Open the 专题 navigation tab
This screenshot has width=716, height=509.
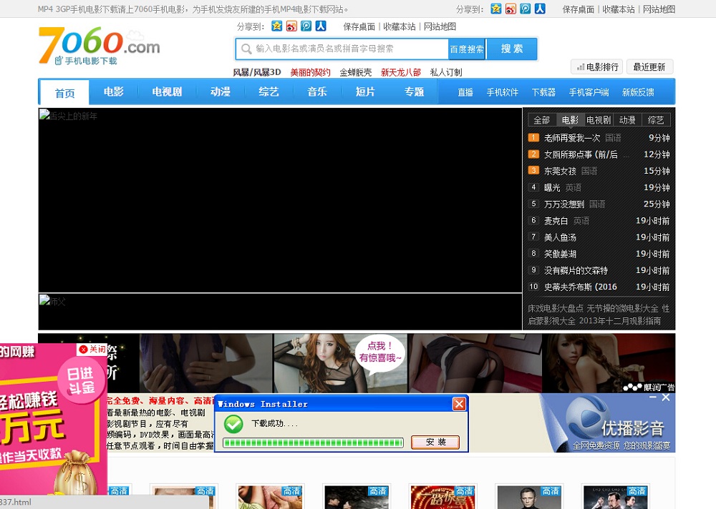click(x=414, y=92)
